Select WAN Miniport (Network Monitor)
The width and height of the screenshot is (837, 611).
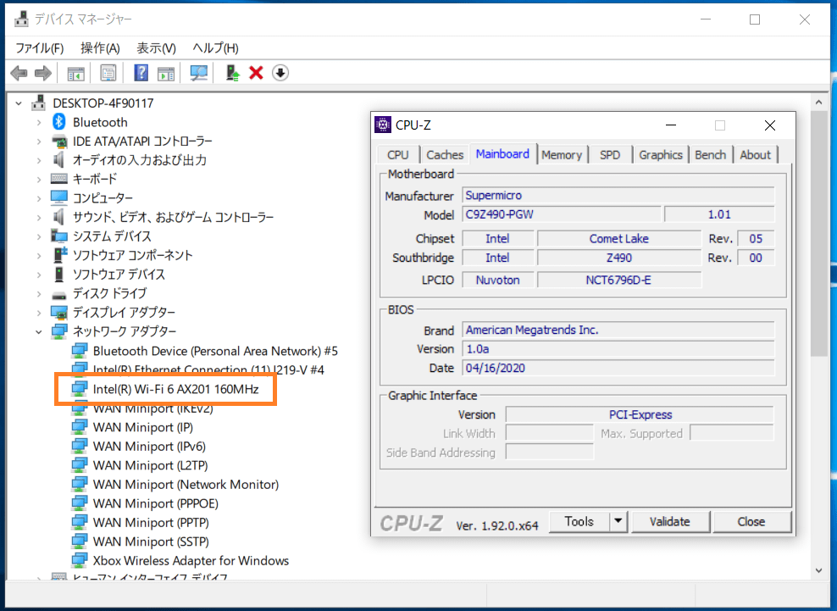pyautogui.click(x=186, y=485)
